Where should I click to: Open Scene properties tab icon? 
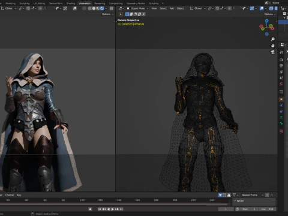tap(281, 78)
